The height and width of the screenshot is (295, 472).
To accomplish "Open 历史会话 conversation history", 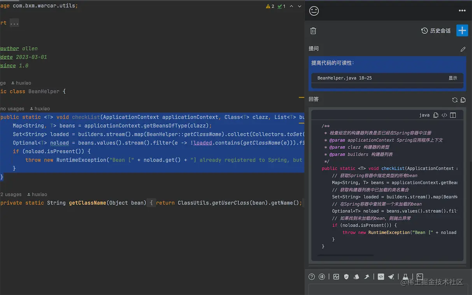I will tap(436, 31).
